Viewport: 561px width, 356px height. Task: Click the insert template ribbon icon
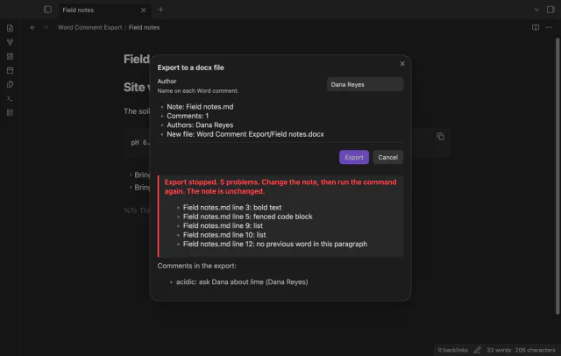click(10, 84)
